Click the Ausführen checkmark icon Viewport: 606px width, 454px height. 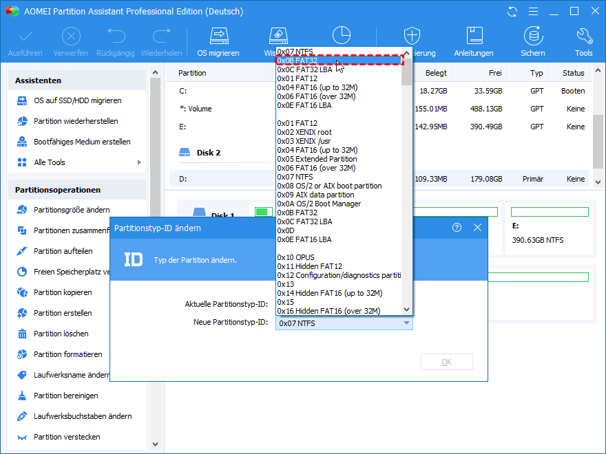tap(25, 36)
